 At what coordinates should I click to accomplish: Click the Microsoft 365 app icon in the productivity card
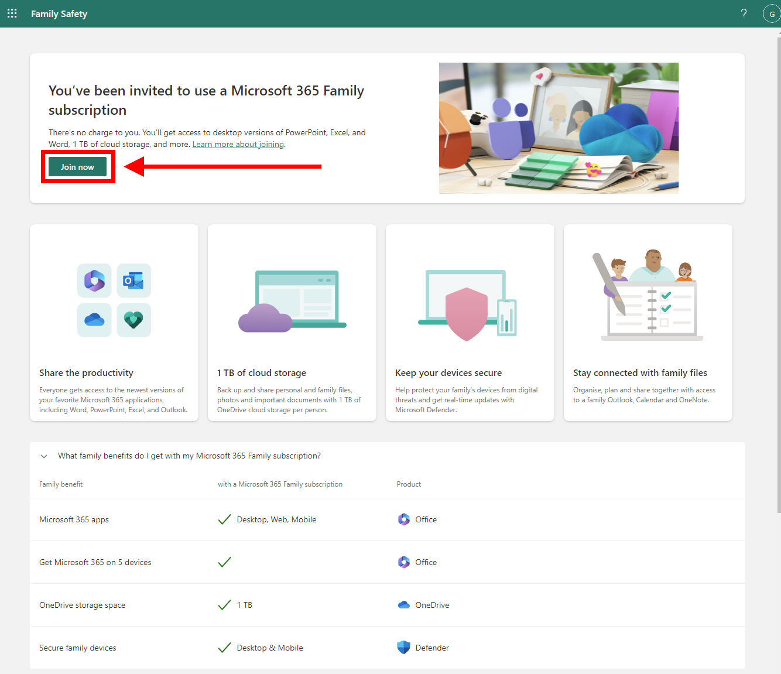(94, 280)
